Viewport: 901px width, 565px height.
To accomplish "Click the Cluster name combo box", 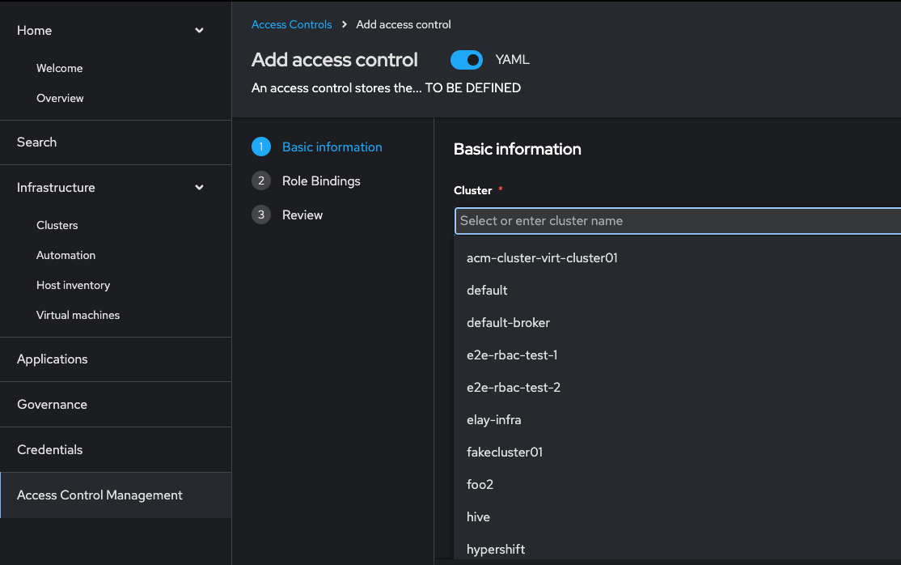I will [x=677, y=221].
